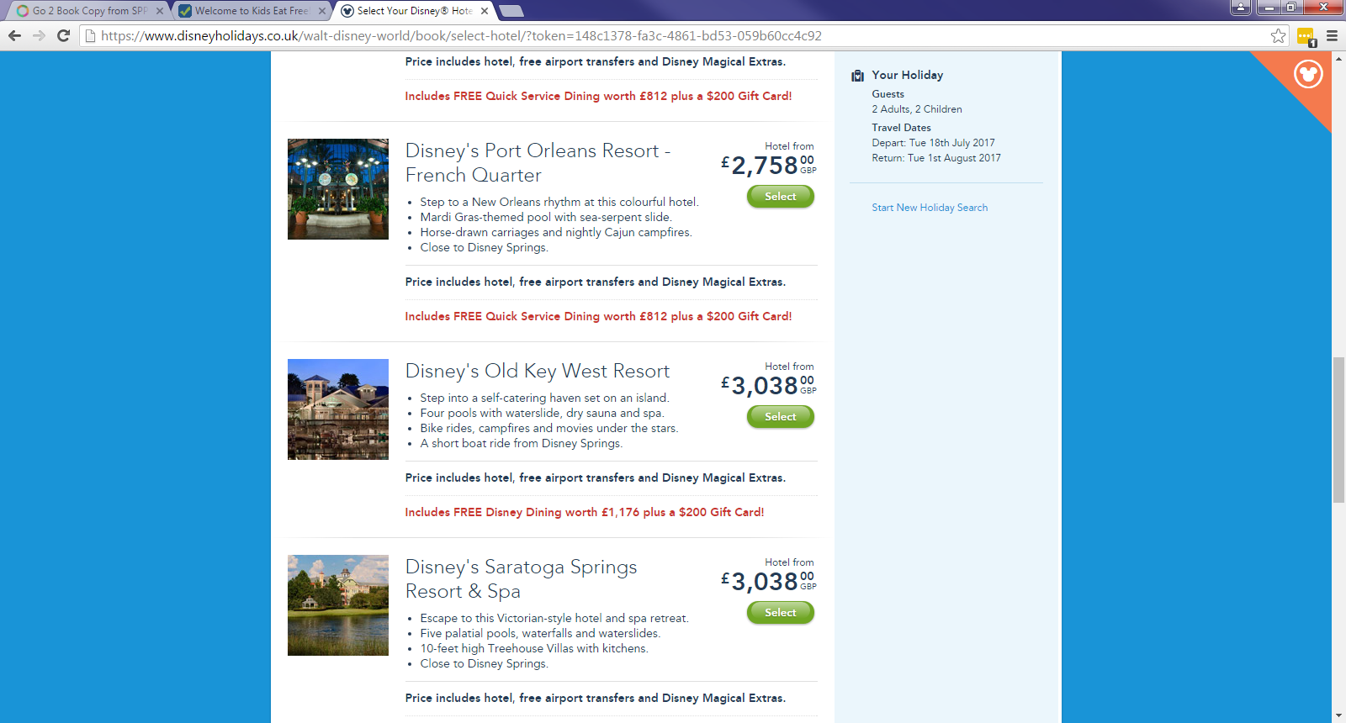Screen dimensions: 1346x723
Task: Open the yellow extension icon in the toolbar
Action: (x=1306, y=36)
